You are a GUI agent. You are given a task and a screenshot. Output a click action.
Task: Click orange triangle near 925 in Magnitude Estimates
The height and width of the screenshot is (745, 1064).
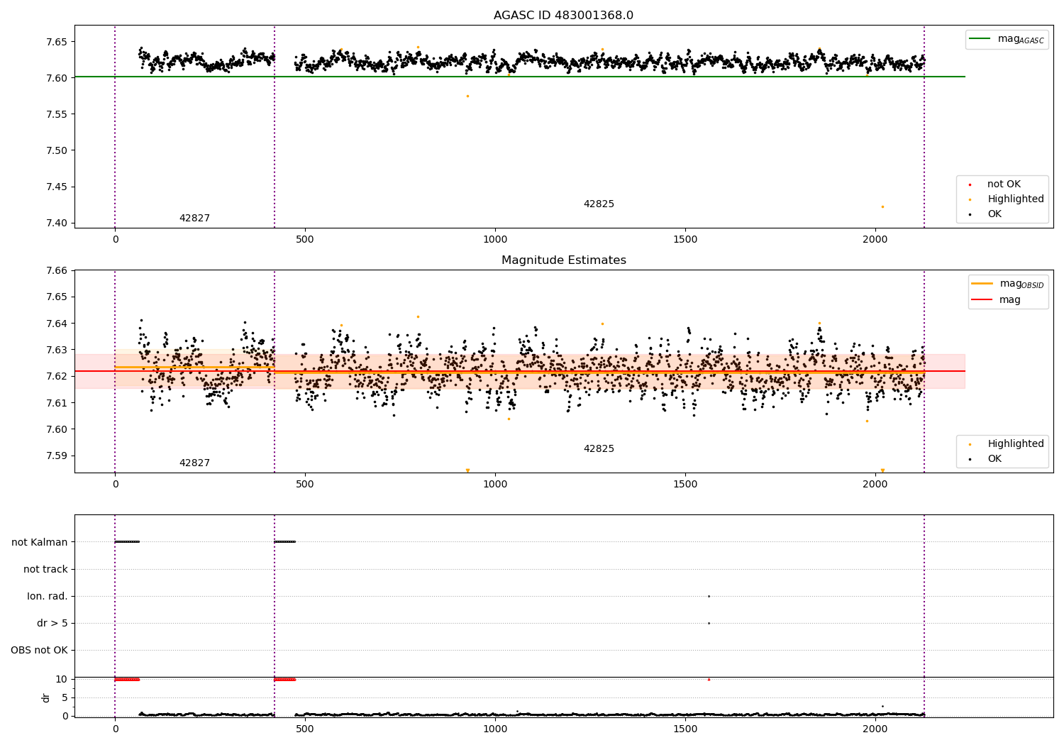[467, 470]
